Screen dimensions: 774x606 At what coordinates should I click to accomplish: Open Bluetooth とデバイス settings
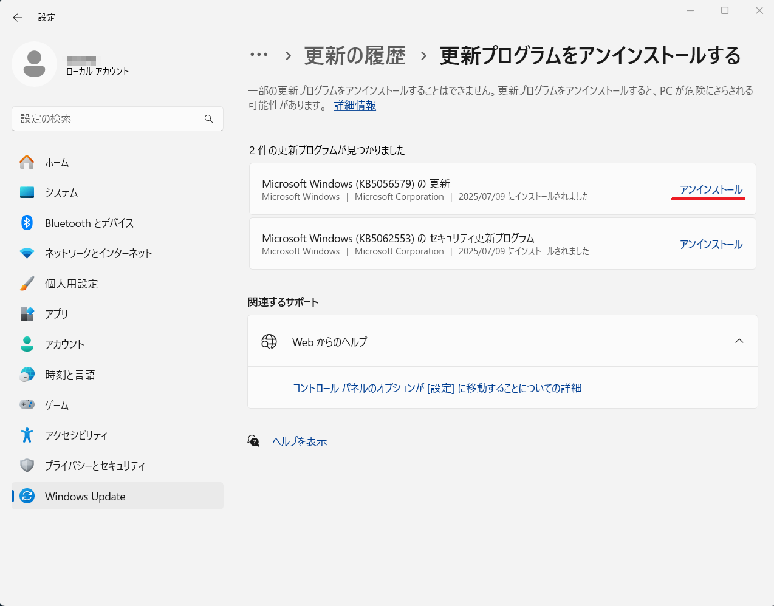click(117, 223)
